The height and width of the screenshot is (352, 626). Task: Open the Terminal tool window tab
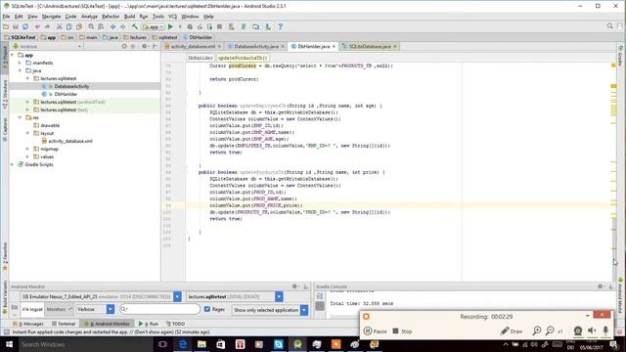coord(64,324)
